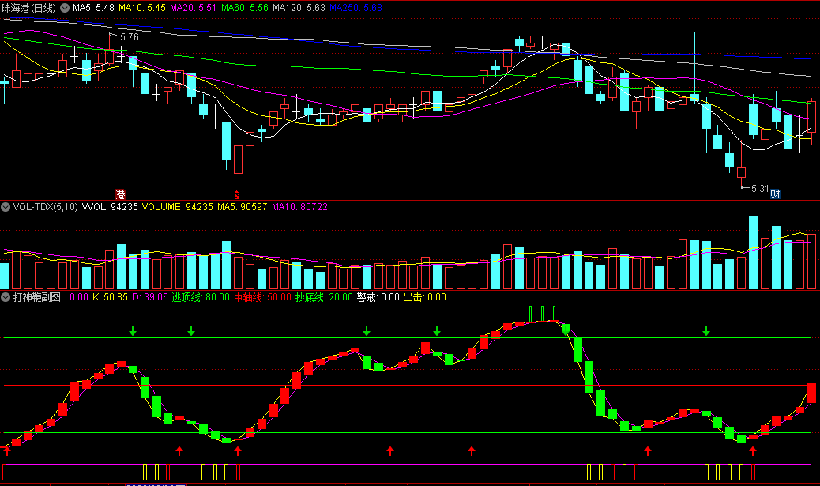
Task: Select the VOLUME: 94235 value
Action: coord(177,207)
